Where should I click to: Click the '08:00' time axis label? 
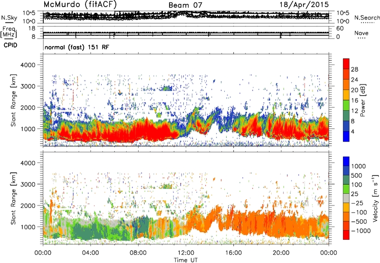(138, 253)
